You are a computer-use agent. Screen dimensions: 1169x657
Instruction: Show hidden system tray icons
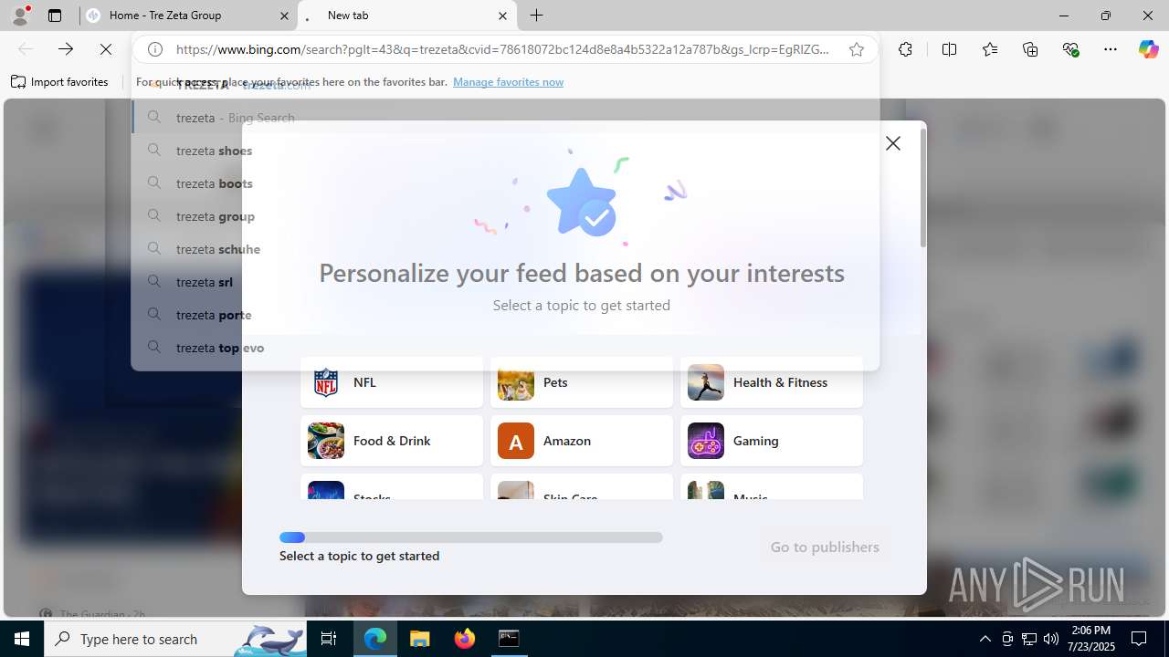[x=985, y=639]
